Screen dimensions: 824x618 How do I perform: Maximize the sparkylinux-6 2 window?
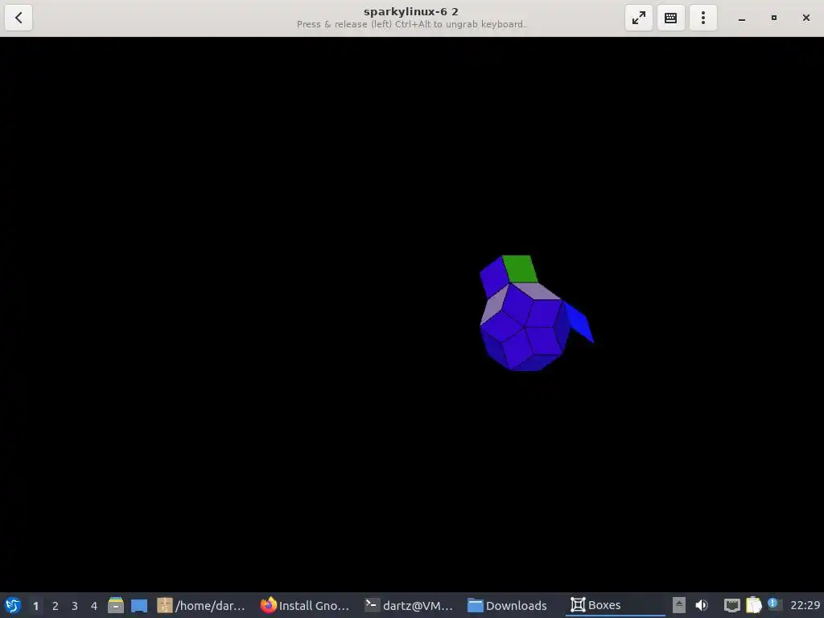(773, 18)
